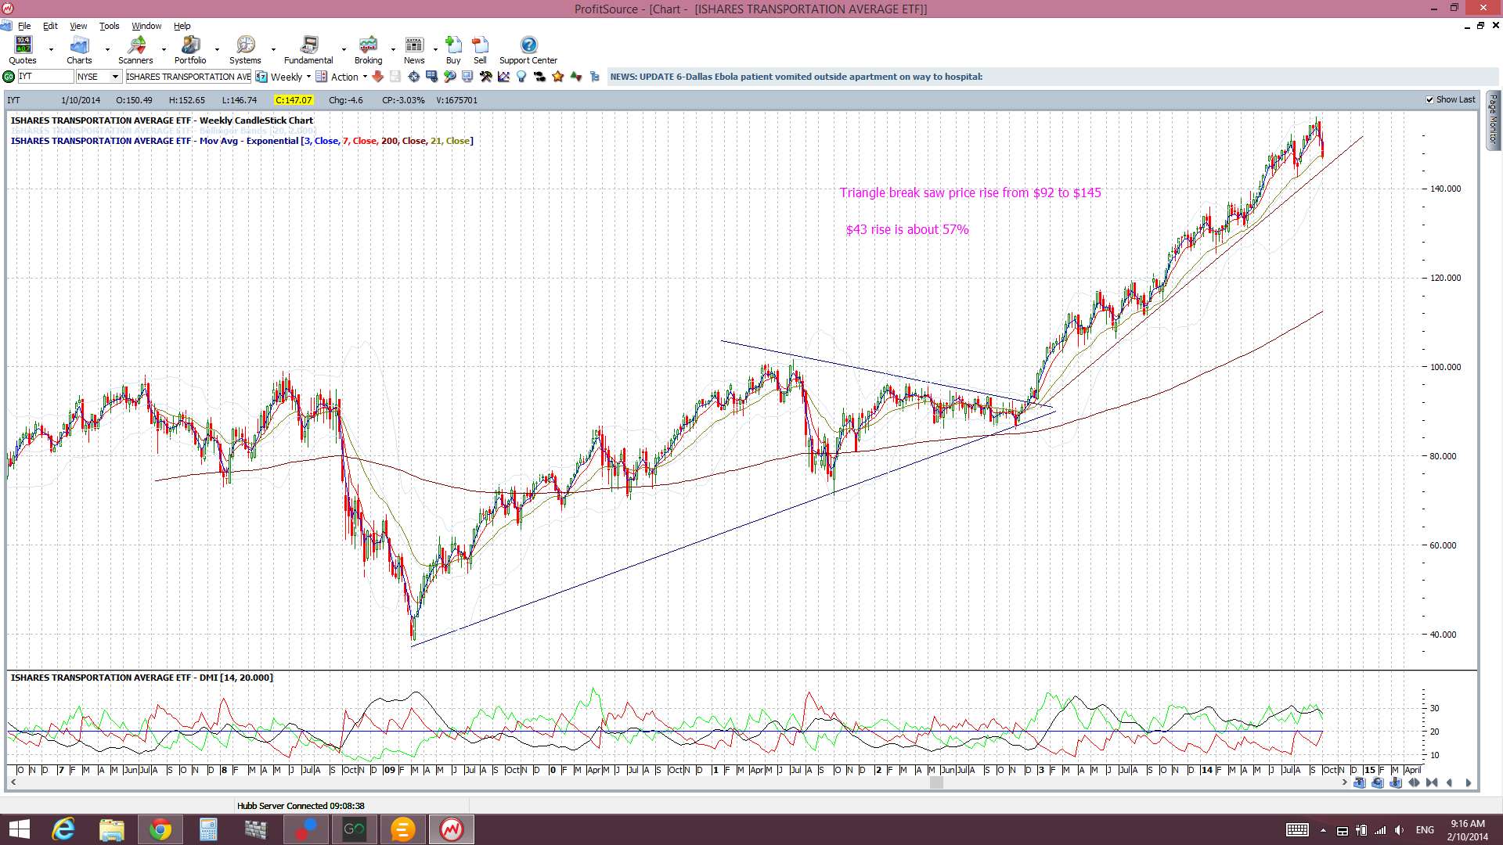The image size is (1503, 845).
Task: Open the File menu
Action: tap(24, 26)
